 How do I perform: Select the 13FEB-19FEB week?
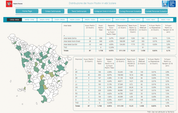14,20
